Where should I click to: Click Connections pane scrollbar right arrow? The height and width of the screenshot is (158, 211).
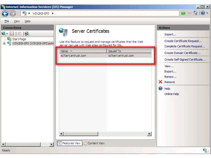click(51, 145)
